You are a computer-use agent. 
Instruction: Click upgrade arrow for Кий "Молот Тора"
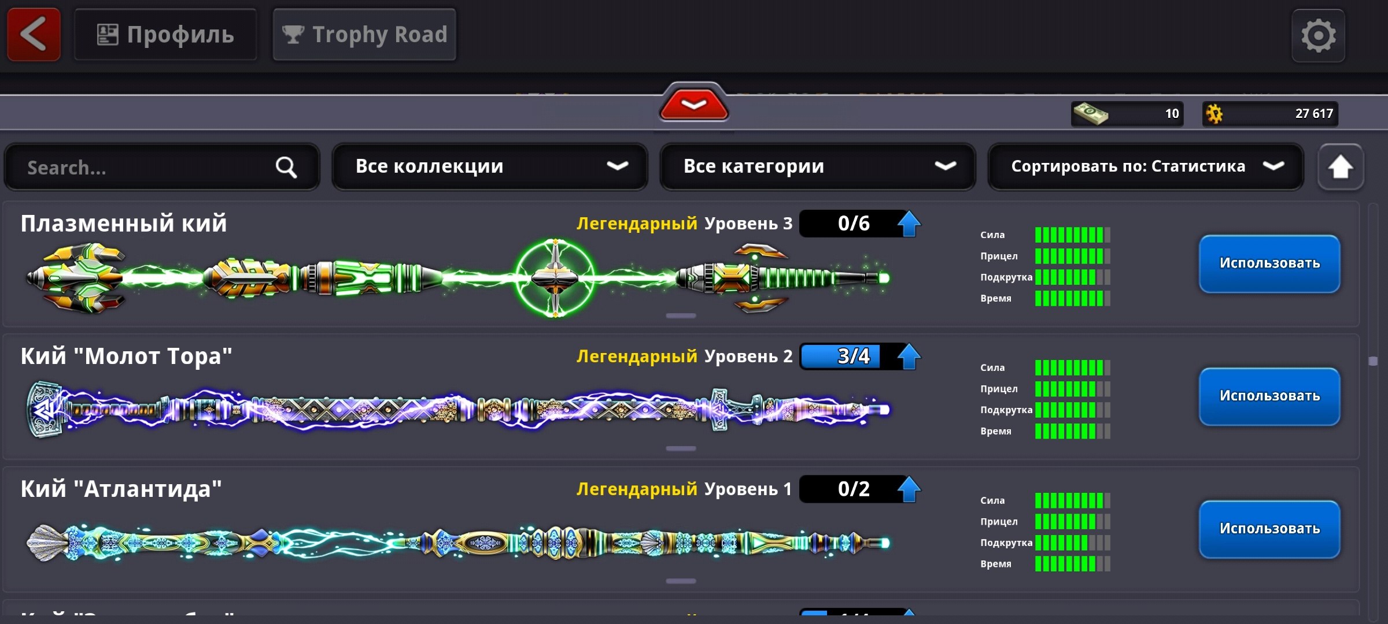909,356
